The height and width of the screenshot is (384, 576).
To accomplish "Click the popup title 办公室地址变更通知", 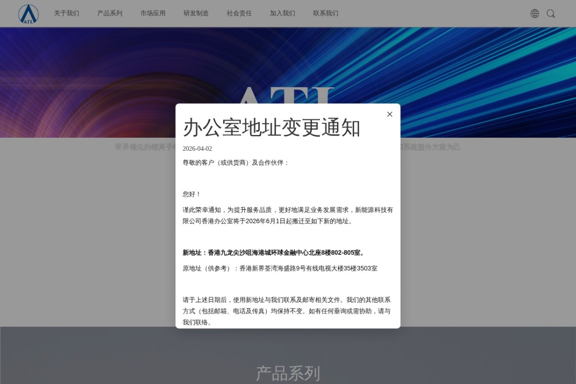I will point(271,128).
